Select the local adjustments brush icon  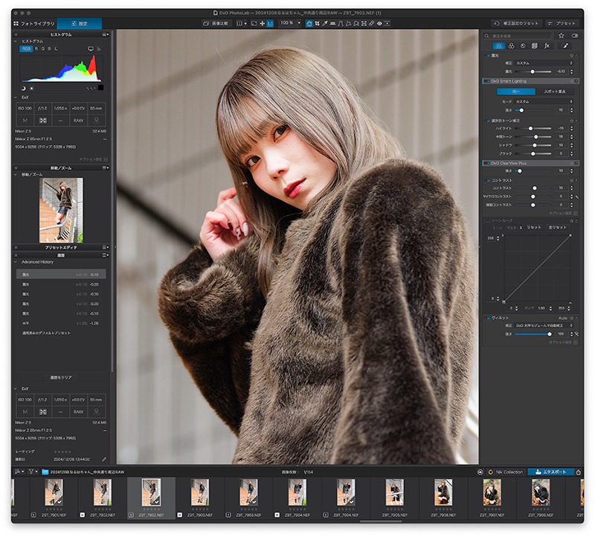(x=565, y=45)
